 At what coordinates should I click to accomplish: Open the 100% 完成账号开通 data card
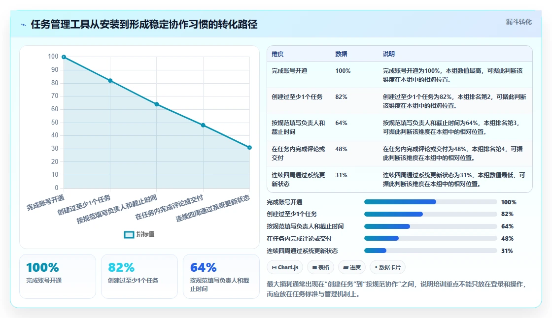[58, 277]
